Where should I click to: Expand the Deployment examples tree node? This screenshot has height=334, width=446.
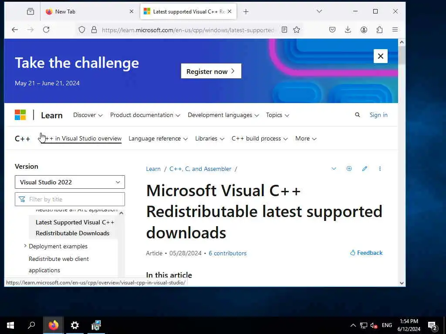pos(25,246)
